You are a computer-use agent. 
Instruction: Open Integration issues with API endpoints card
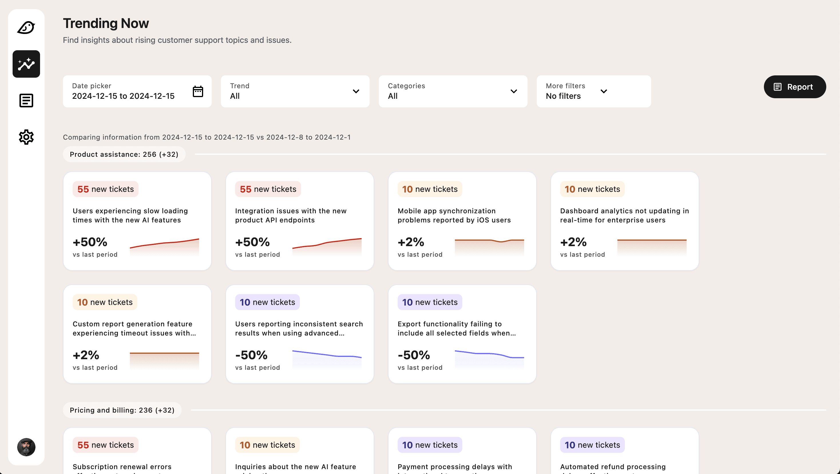coord(300,221)
